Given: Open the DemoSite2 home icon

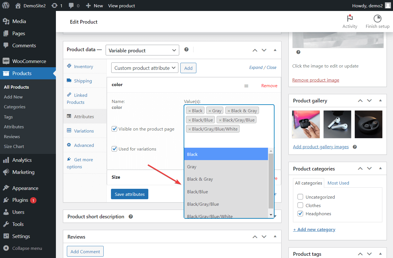Looking at the screenshot, I should [x=18, y=6].
